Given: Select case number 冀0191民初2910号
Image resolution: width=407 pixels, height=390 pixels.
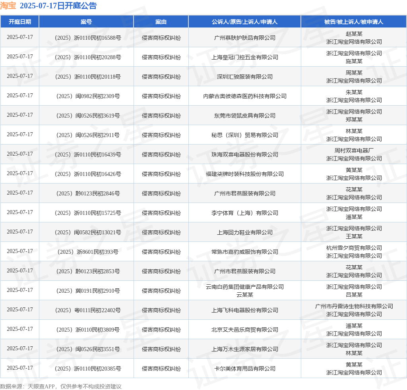Looking at the screenshot, I should click(88, 291).
